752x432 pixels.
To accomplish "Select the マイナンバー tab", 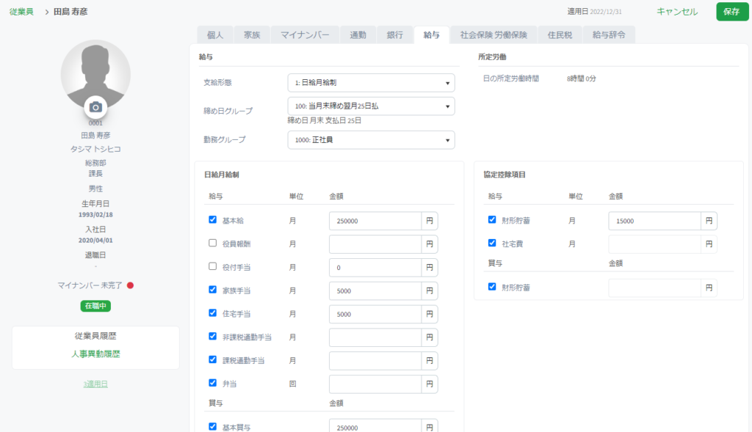I will 305,35.
